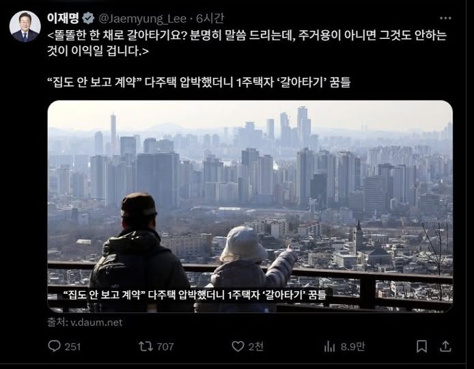Click the 6시간 timestamp
The width and height of the screenshot is (474, 369).
(210, 18)
